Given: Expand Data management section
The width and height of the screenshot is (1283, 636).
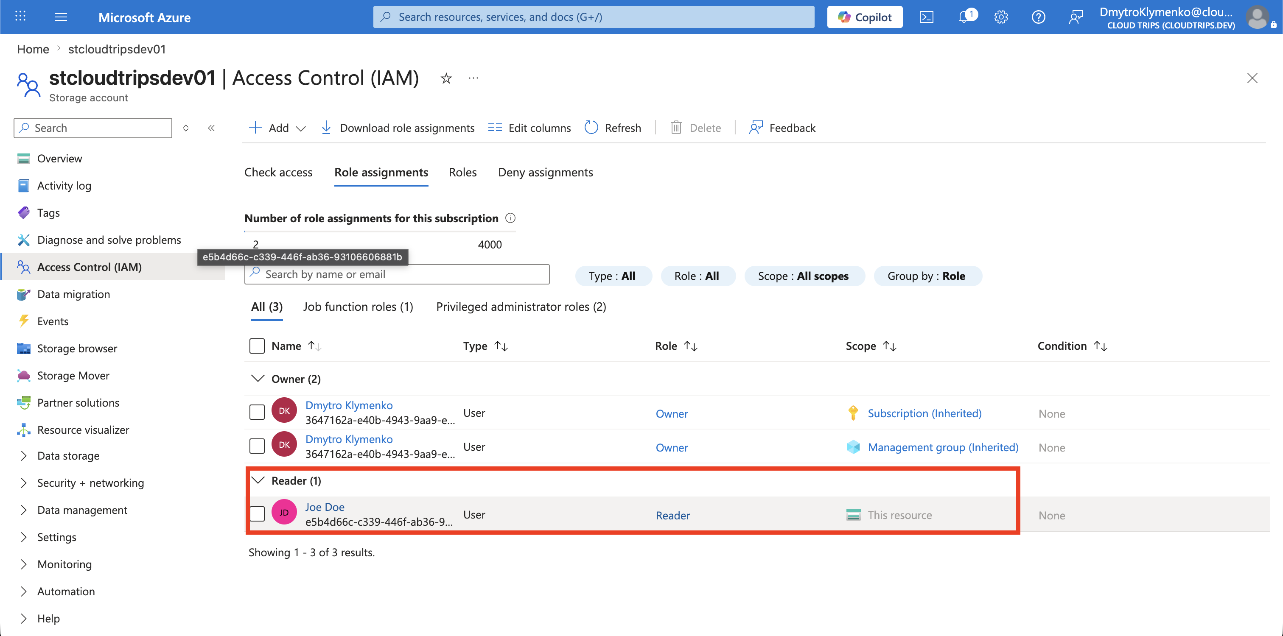Looking at the screenshot, I should [x=23, y=510].
